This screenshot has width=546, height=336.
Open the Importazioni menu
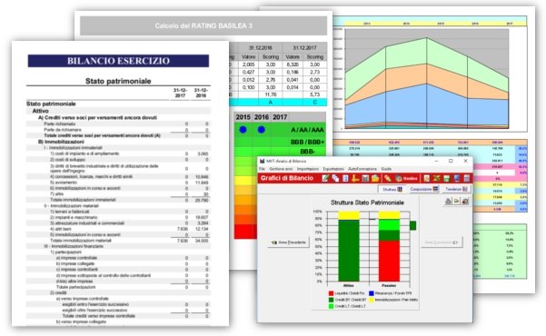pyautogui.click(x=308, y=169)
